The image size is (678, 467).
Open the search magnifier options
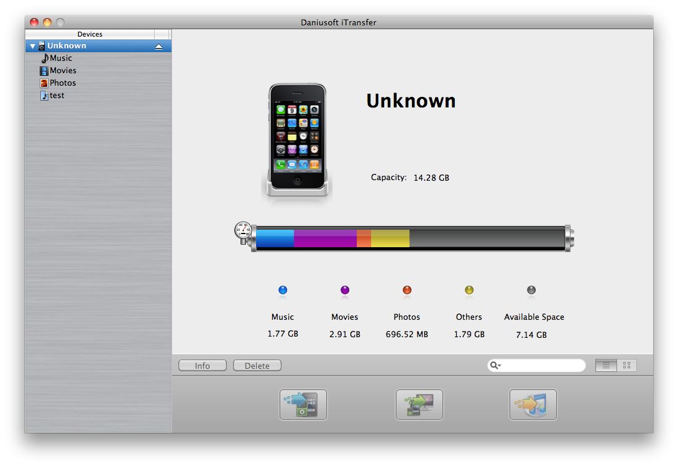495,366
